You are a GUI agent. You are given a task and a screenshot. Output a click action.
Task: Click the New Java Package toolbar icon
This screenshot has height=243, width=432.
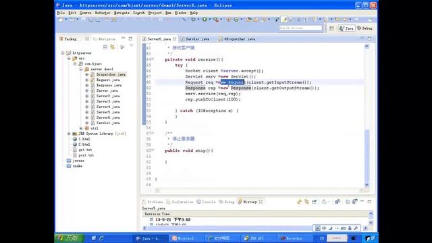coord(228,20)
